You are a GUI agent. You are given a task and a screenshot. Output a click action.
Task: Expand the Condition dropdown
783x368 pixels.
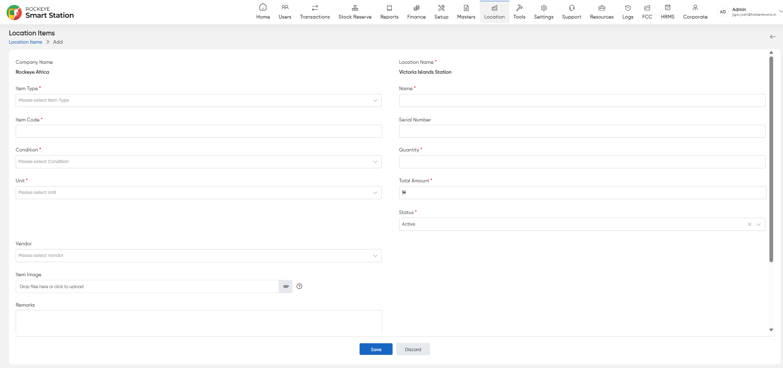tap(199, 162)
